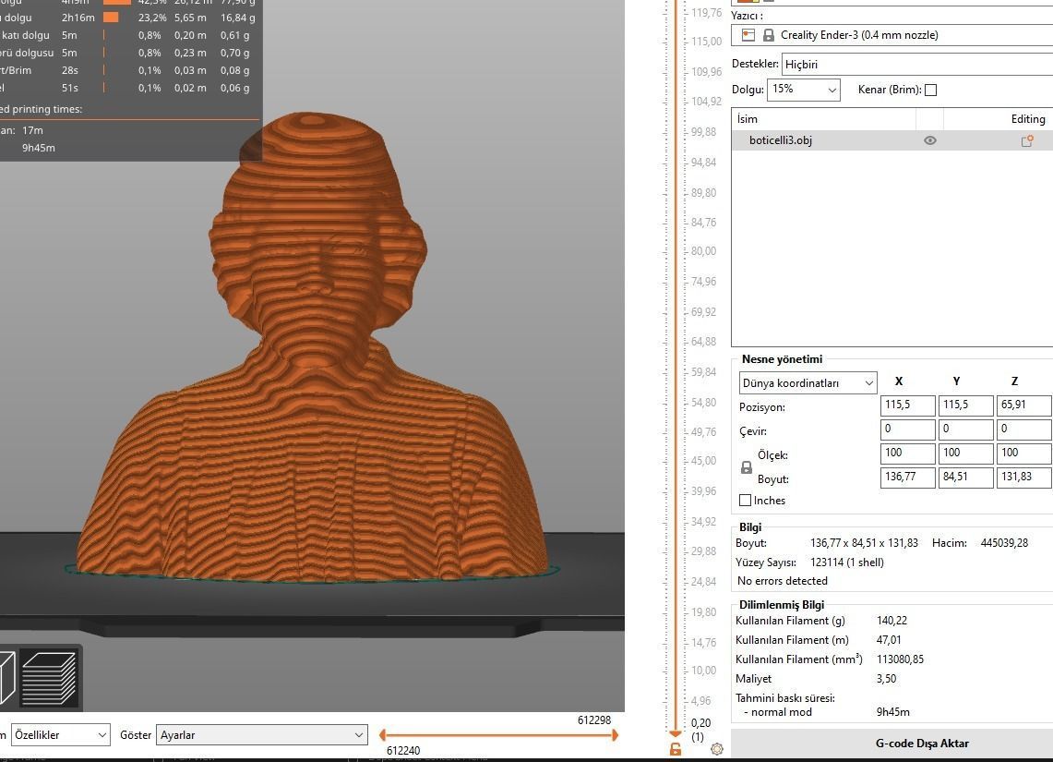This screenshot has width=1053, height=762.
Task: Click the legend row showing 51s
Action: point(127,88)
